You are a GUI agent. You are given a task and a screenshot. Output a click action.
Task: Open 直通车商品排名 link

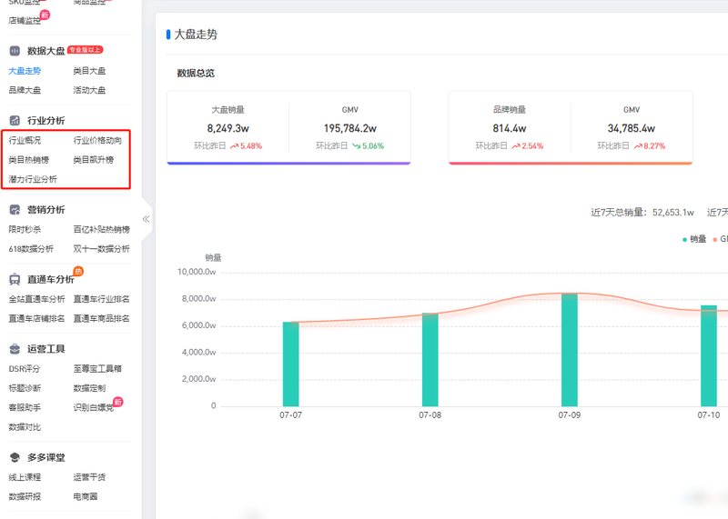[102, 319]
